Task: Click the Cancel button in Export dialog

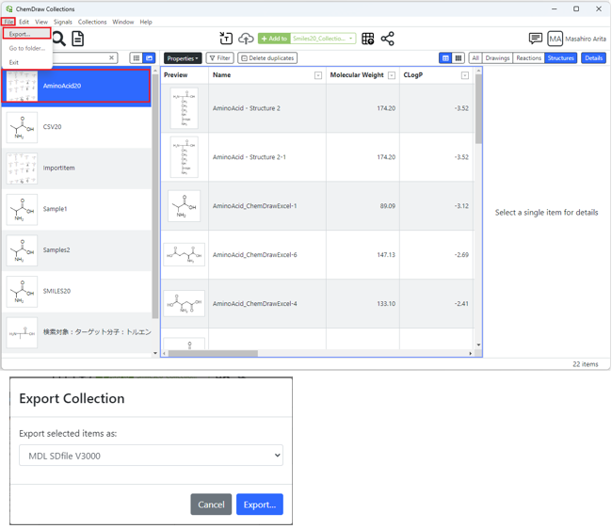Action: tap(211, 505)
